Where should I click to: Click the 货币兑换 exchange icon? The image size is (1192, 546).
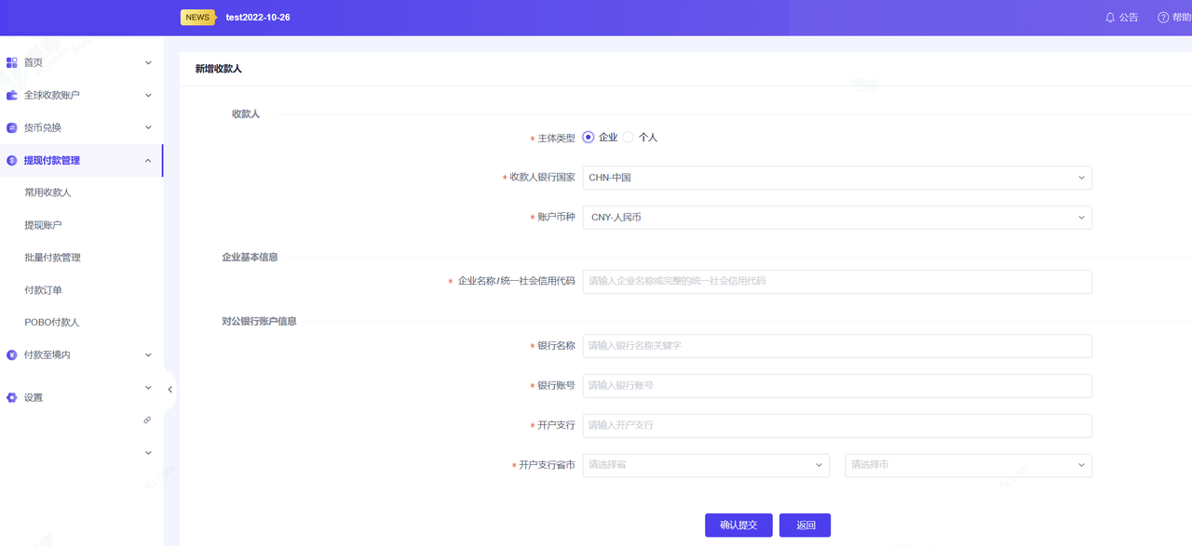click(12, 127)
